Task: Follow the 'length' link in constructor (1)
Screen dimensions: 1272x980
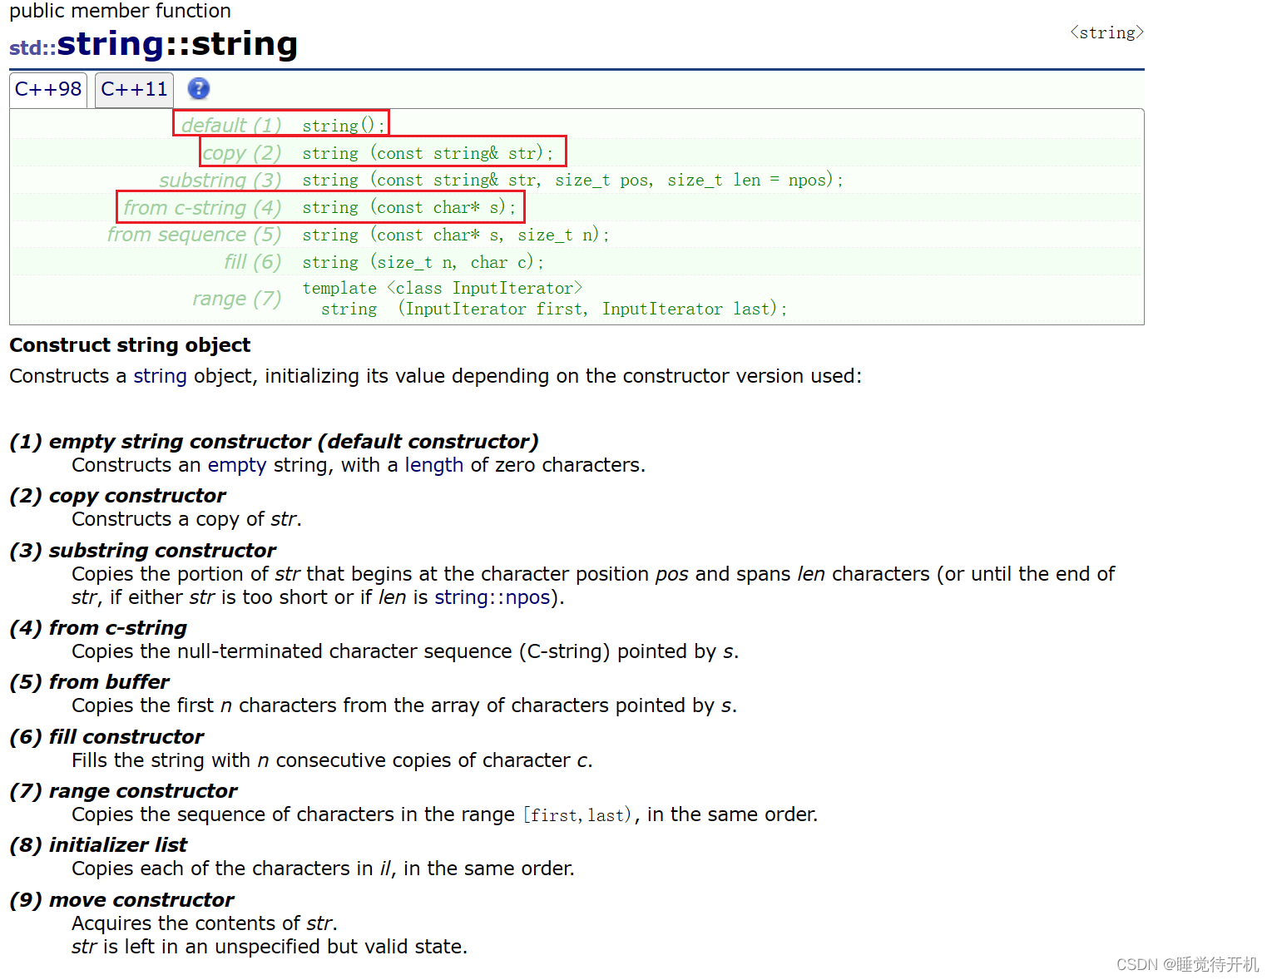Action: (434, 465)
